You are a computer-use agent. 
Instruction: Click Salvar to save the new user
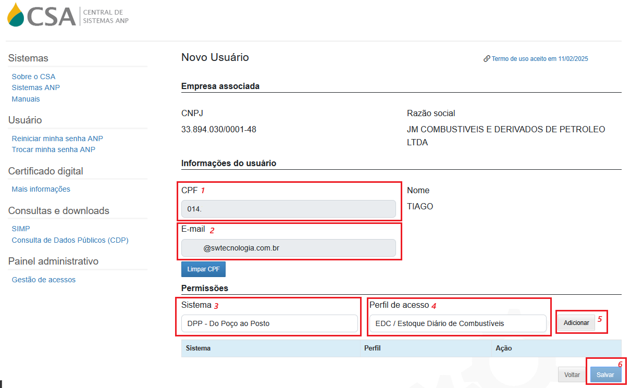click(605, 375)
